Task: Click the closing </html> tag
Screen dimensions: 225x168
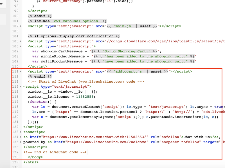Action: click(x=31, y=162)
